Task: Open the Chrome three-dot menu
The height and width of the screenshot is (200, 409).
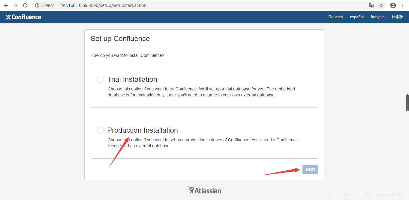Action: pyautogui.click(x=403, y=5)
